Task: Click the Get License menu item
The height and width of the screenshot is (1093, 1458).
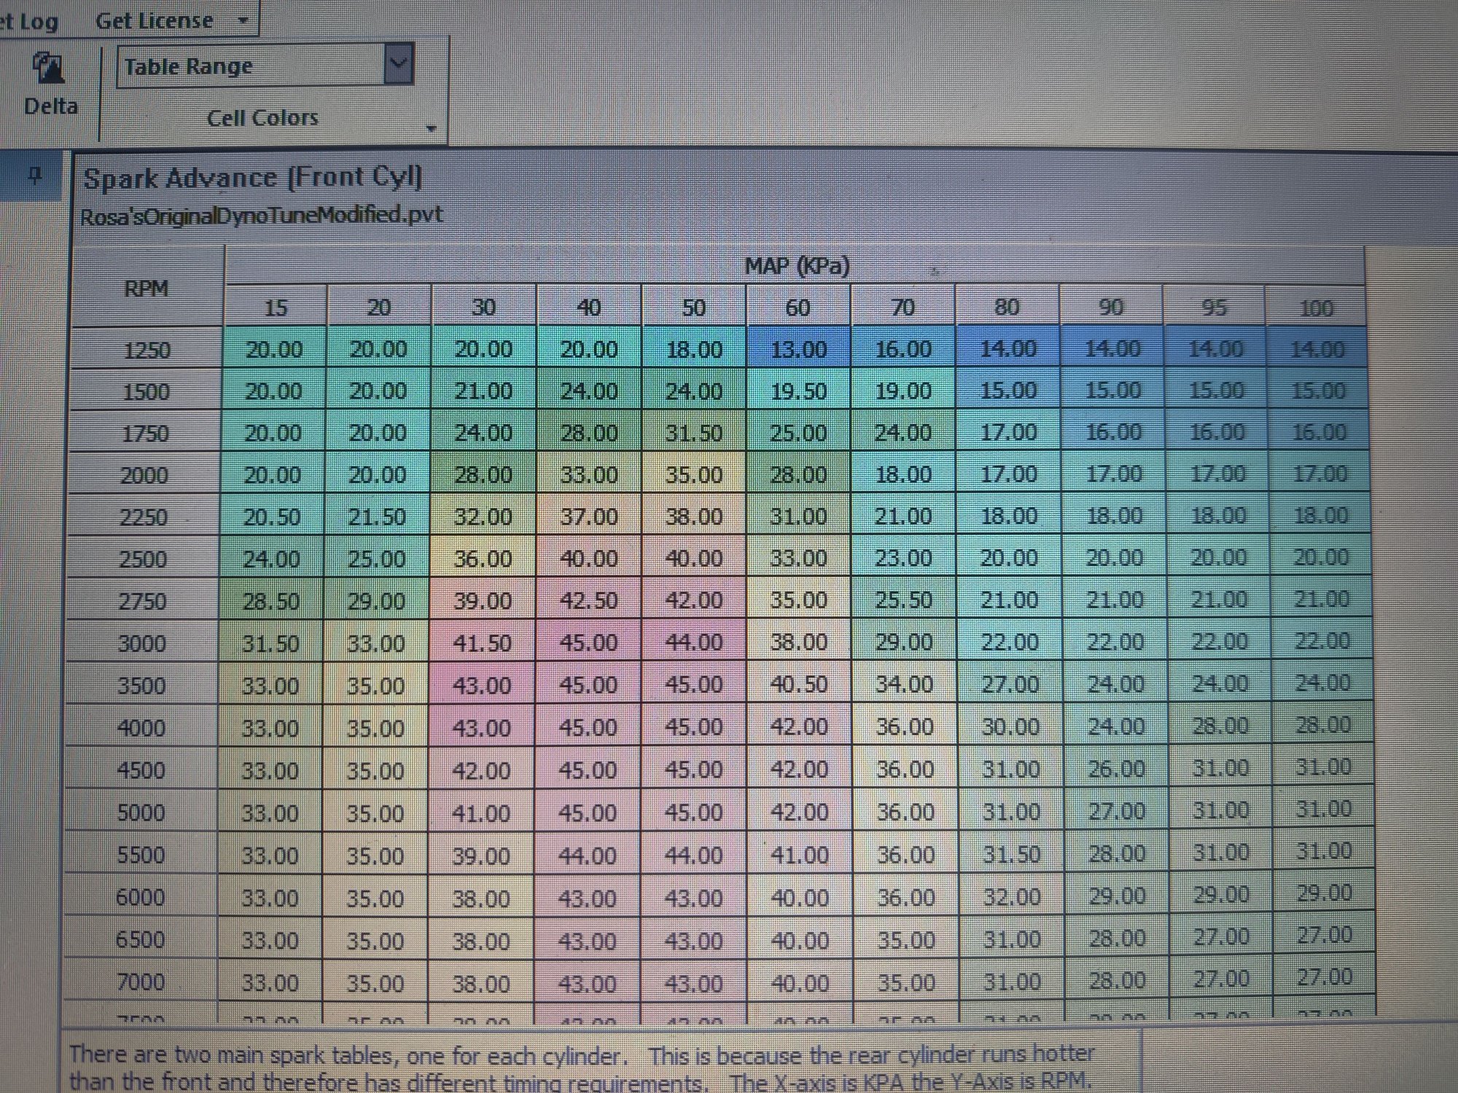Action: tap(154, 20)
